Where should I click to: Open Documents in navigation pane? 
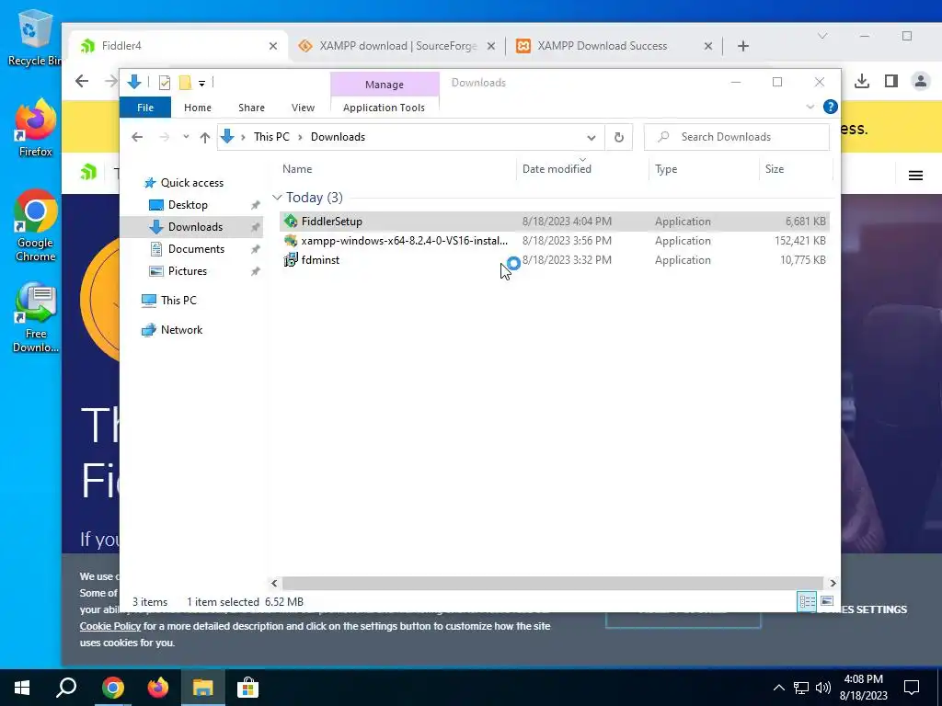187,249
